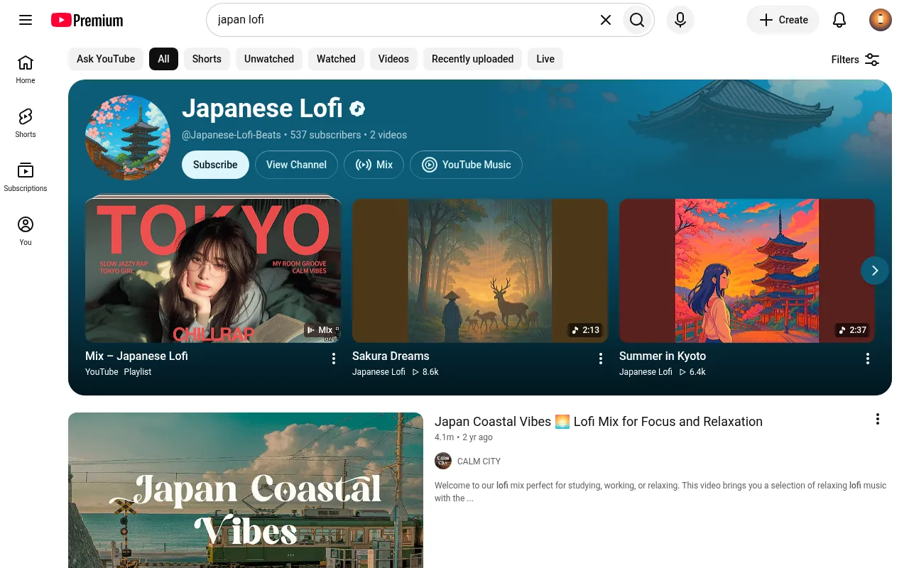
Task: Play the Sakura Dreams thumbnail
Action: (x=480, y=271)
